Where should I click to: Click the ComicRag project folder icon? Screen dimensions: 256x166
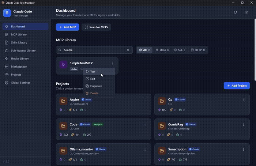click(162, 126)
